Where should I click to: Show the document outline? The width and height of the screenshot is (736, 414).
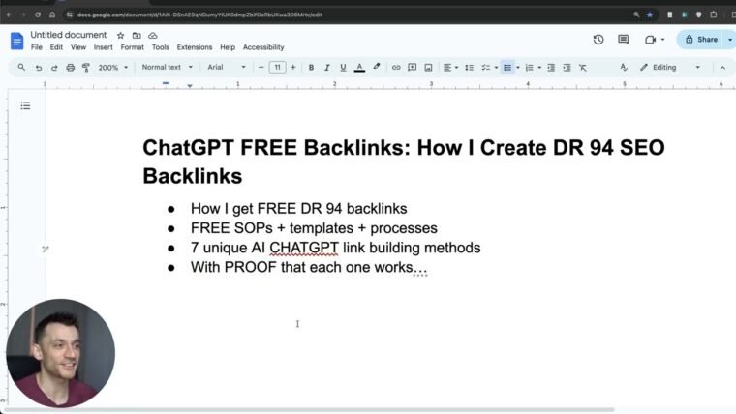click(x=25, y=106)
